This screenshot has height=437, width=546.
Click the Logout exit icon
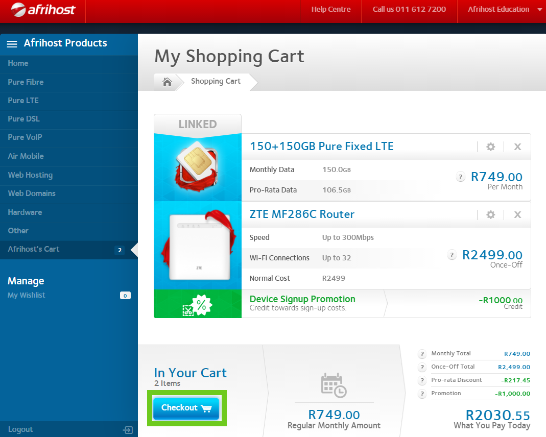click(x=128, y=430)
